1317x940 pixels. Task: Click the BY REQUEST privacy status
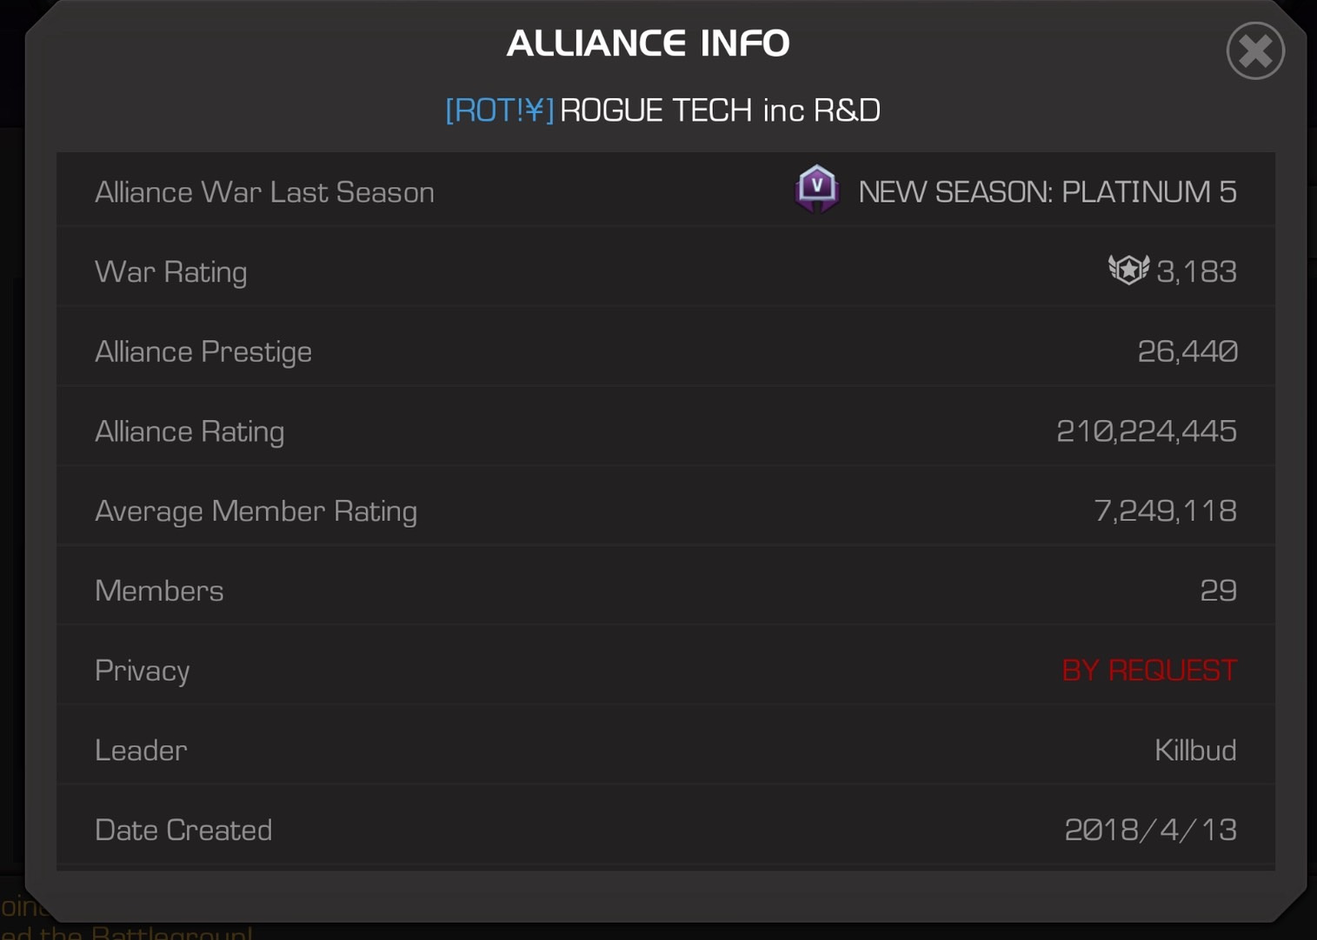[x=1148, y=670]
